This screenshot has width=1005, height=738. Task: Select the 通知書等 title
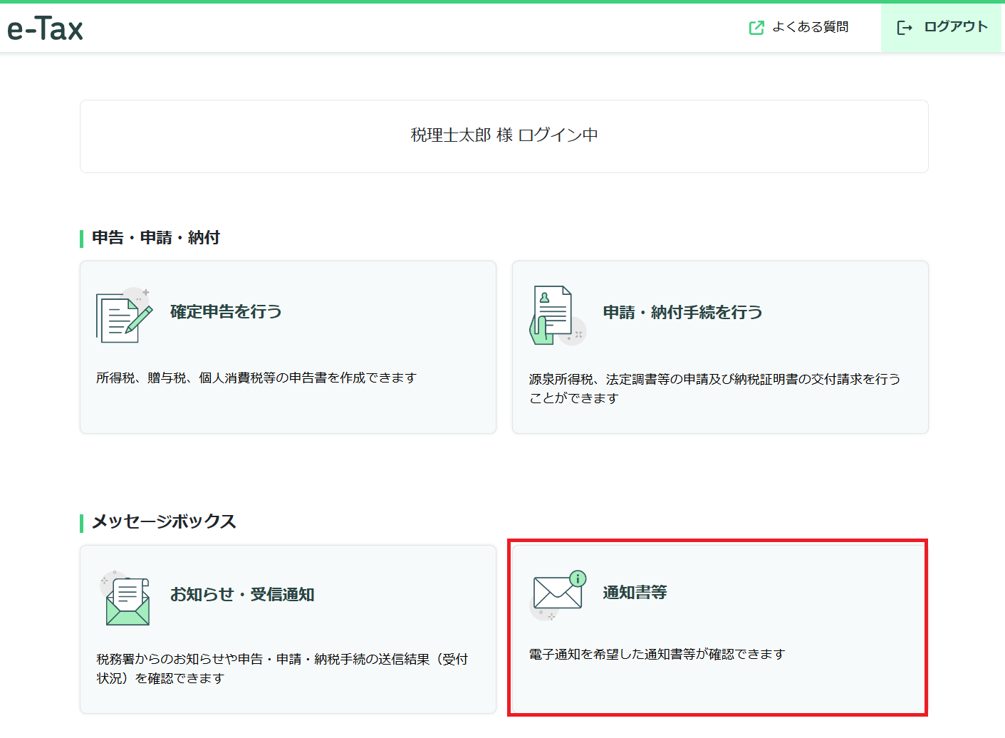[635, 592]
